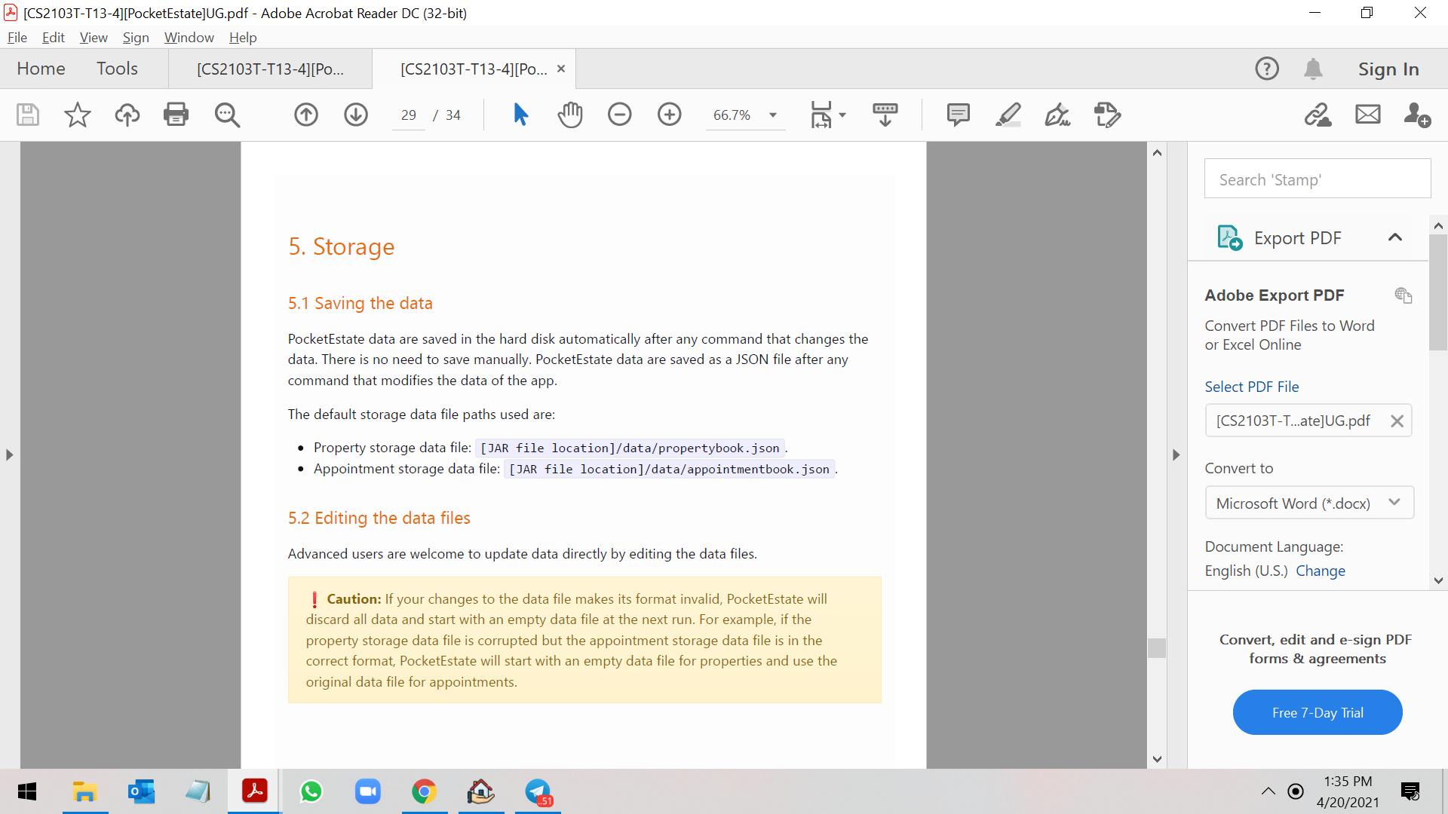Click the Save to cloud upload icon

click(127, 115)
